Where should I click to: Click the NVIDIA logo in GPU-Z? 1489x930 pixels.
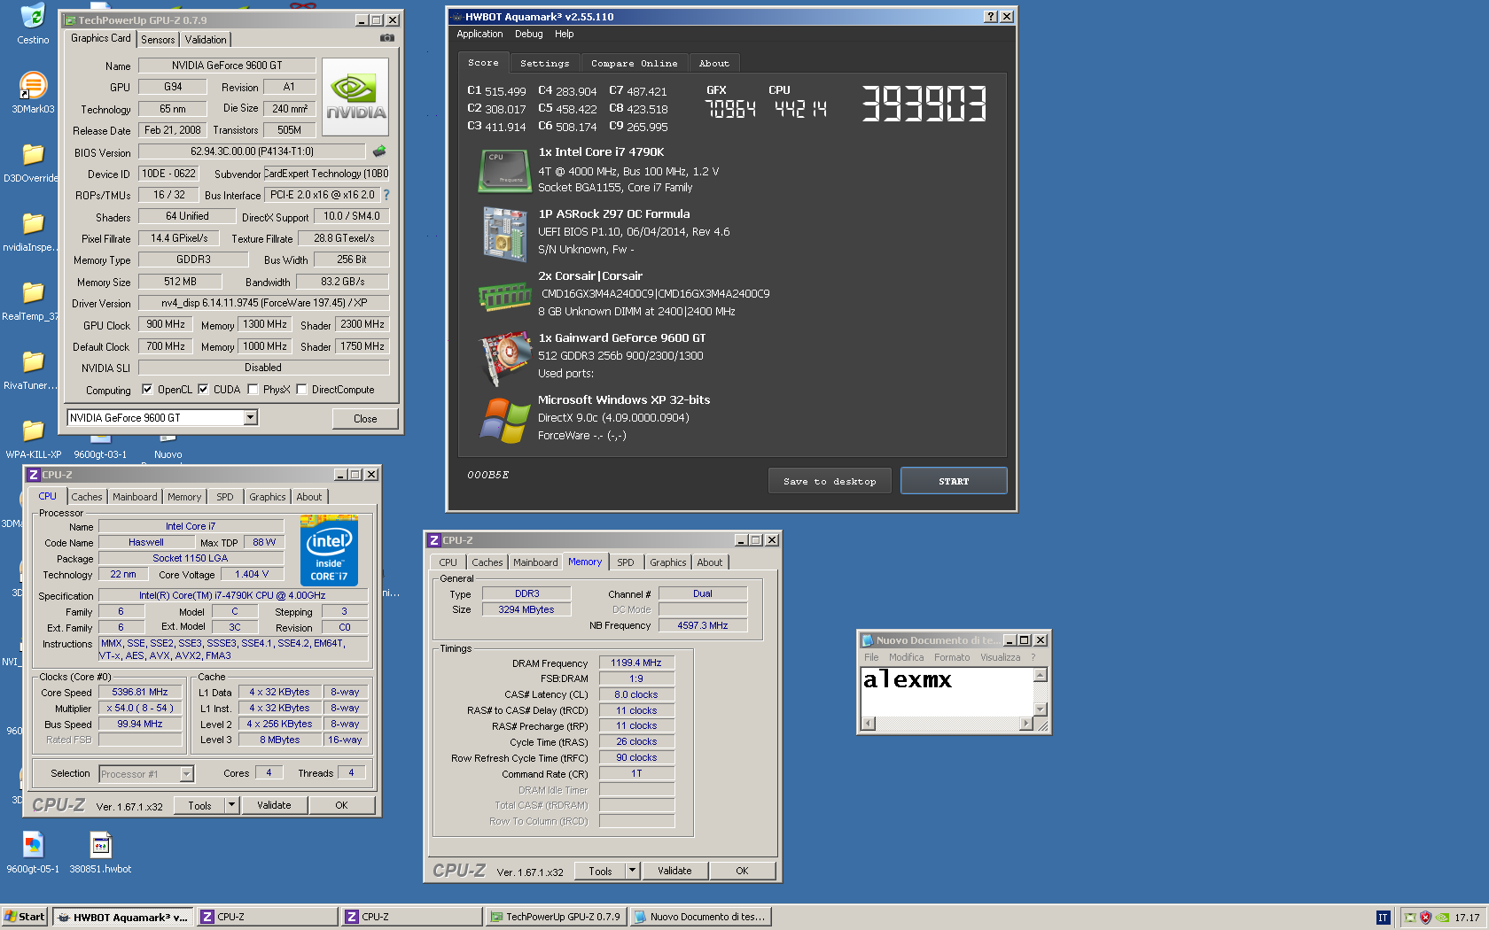[355, 97]
